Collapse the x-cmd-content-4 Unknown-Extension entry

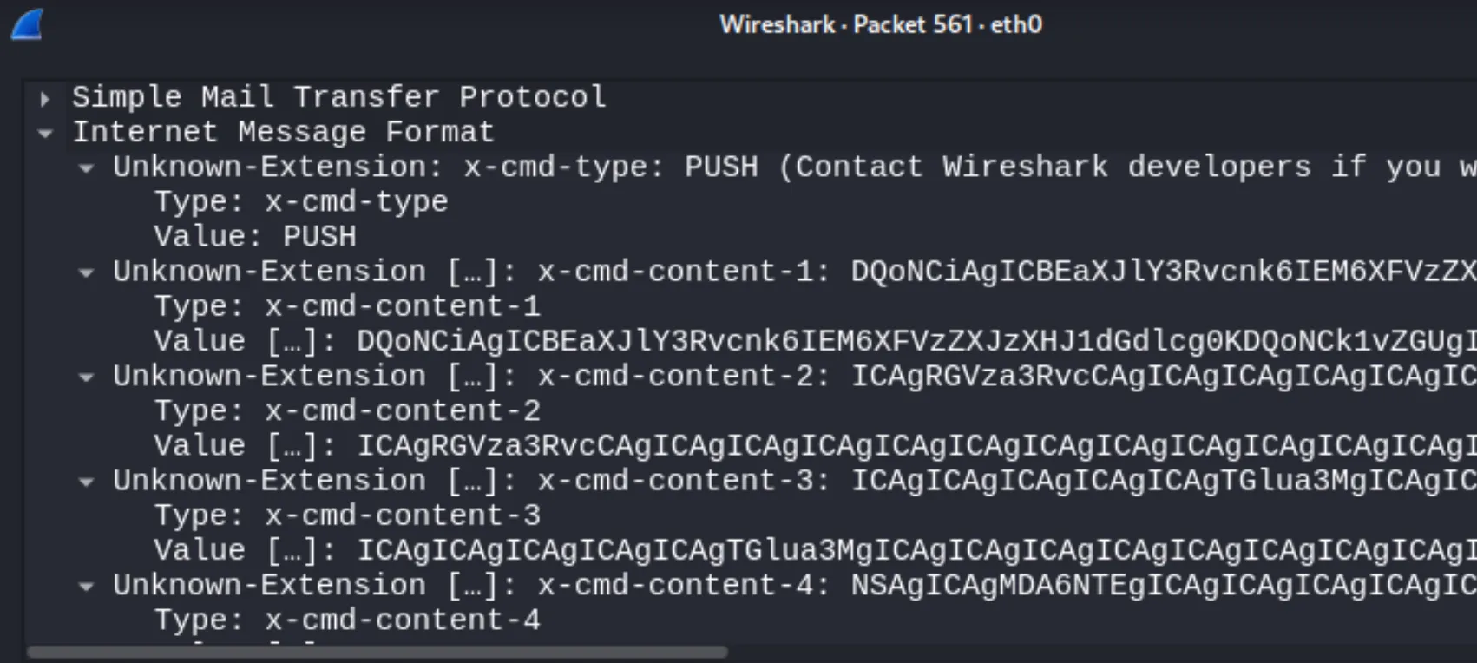click(84, 585)
